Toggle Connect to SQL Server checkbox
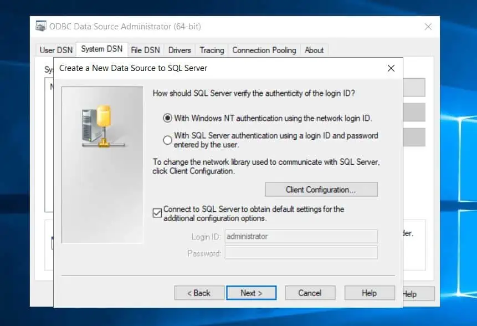 [x=157, y=213]
